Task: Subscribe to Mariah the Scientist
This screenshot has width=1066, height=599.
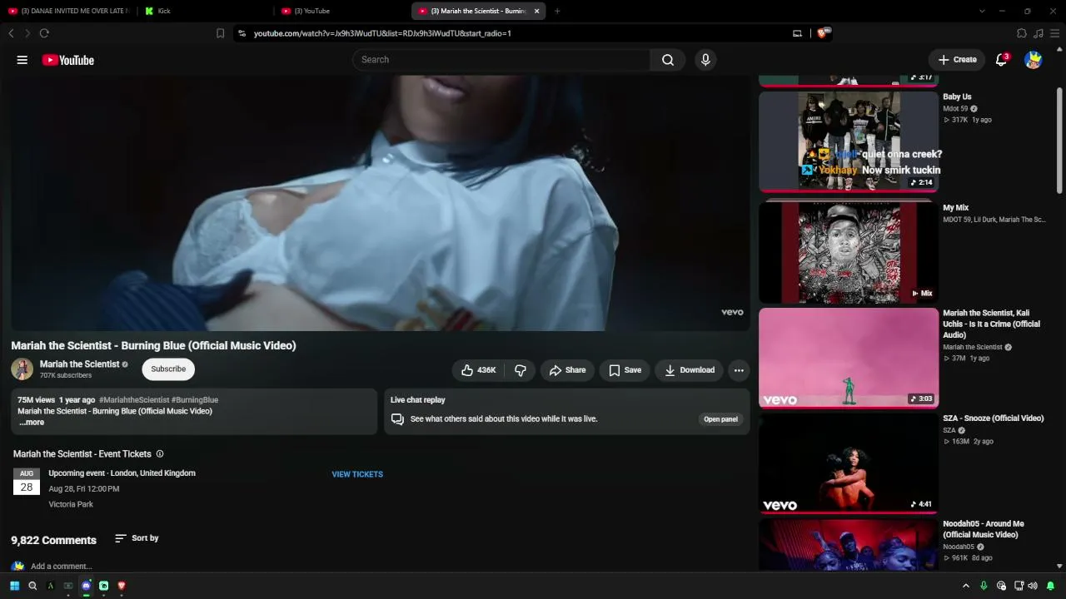Action: [168, 369]
